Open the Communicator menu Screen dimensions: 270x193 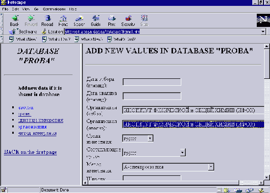[x=54, y=9]
